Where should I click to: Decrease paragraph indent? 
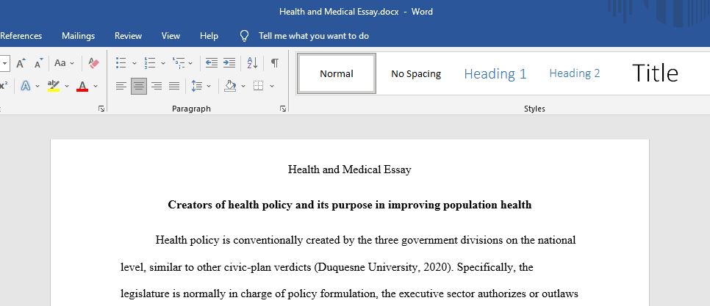(212, 63)
